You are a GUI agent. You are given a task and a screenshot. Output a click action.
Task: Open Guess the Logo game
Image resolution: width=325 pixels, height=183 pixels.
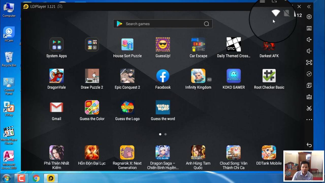[x=127, y=107]
